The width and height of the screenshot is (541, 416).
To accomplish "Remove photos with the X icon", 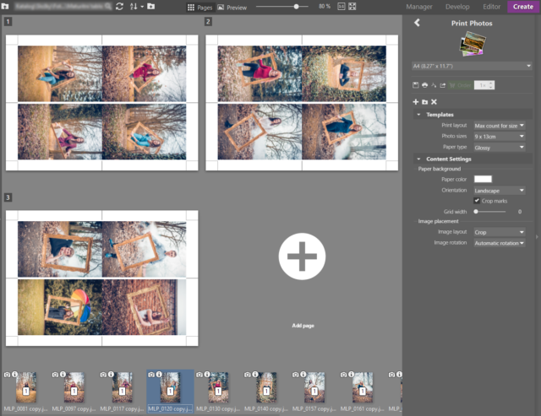I will 434,101.
